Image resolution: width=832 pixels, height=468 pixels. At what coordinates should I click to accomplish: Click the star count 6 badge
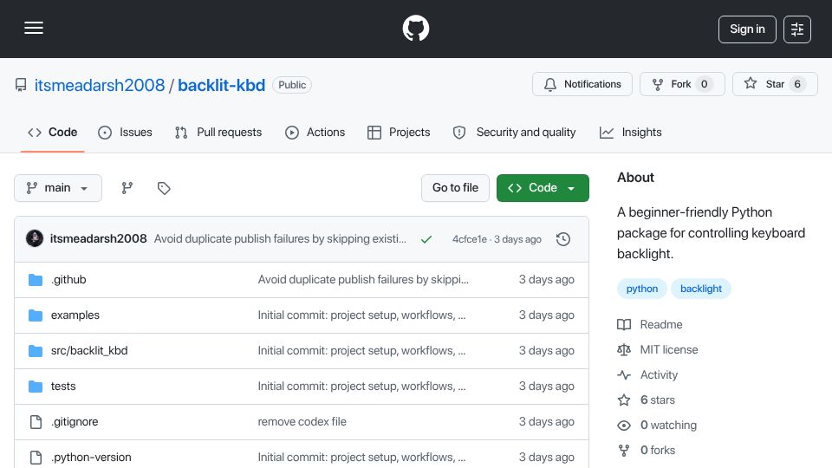[797, 84]
